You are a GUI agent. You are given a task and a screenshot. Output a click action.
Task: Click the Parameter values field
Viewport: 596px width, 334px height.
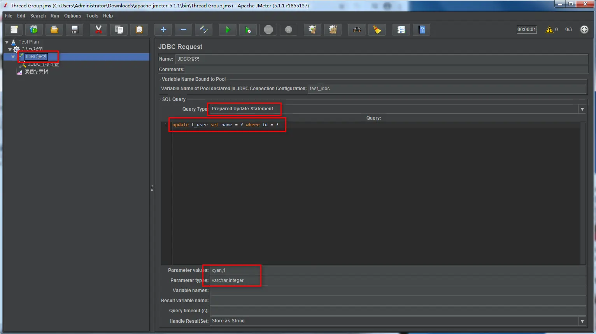[398, 270]
